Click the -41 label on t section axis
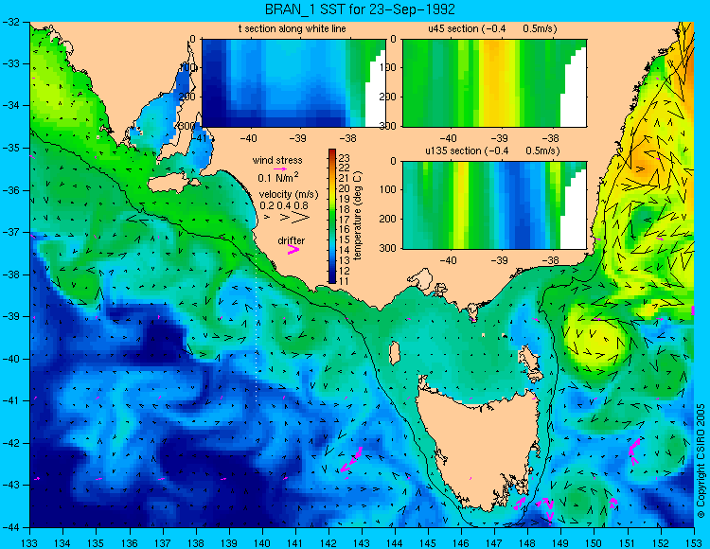This screenshot has width=710, height=549. tap(200, 137)
